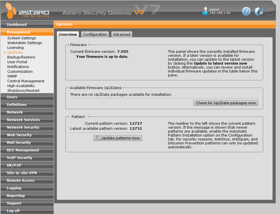Click the Astaro logo
This screenshot has width=280, height=214.
coord(27,11)
